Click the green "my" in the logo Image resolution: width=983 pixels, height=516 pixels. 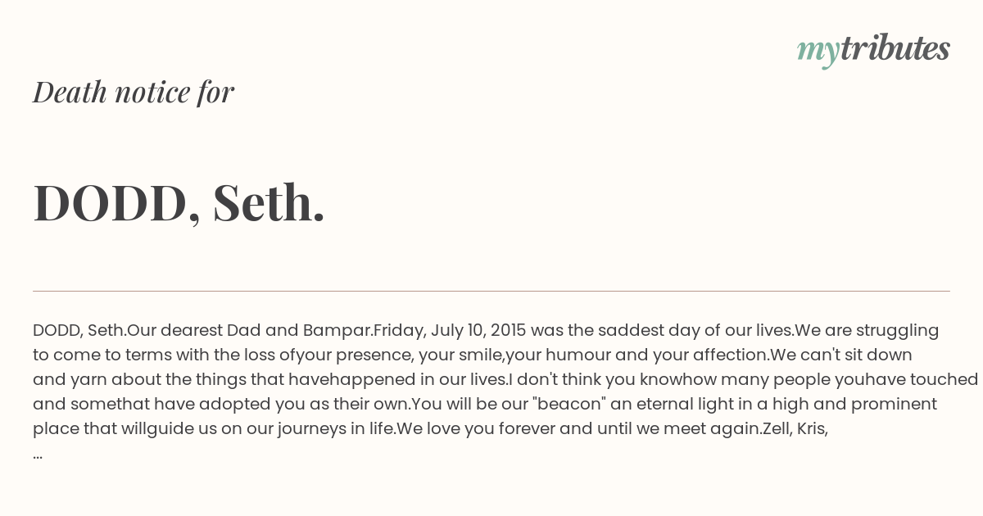tap(818, 51)
